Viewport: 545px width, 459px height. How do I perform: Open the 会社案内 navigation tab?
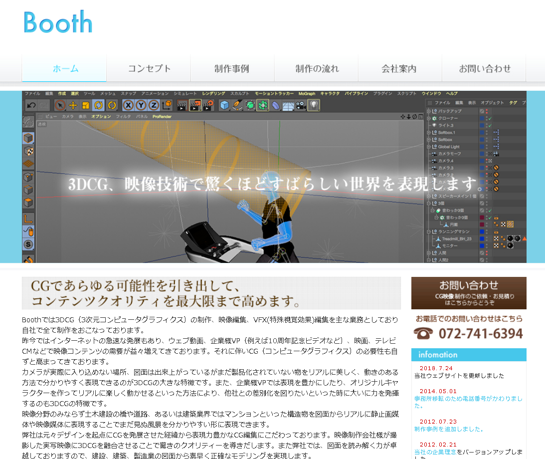[x=400, y=68]
